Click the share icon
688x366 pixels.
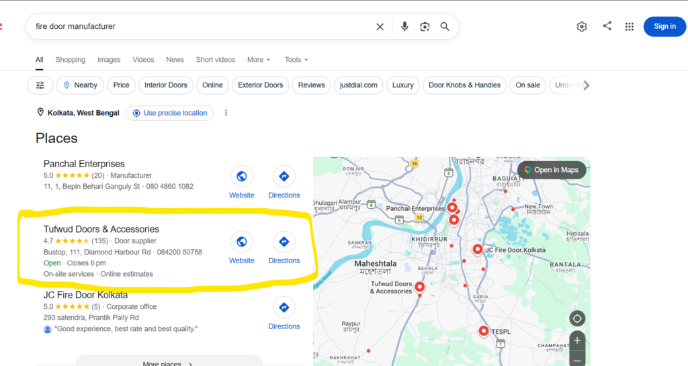click(607, 26)
